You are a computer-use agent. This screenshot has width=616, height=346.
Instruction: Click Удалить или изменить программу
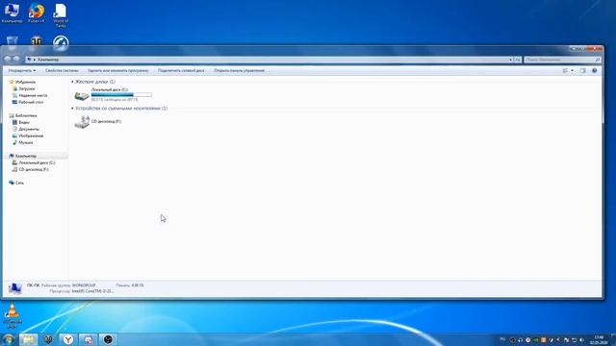tap(118, 70)
